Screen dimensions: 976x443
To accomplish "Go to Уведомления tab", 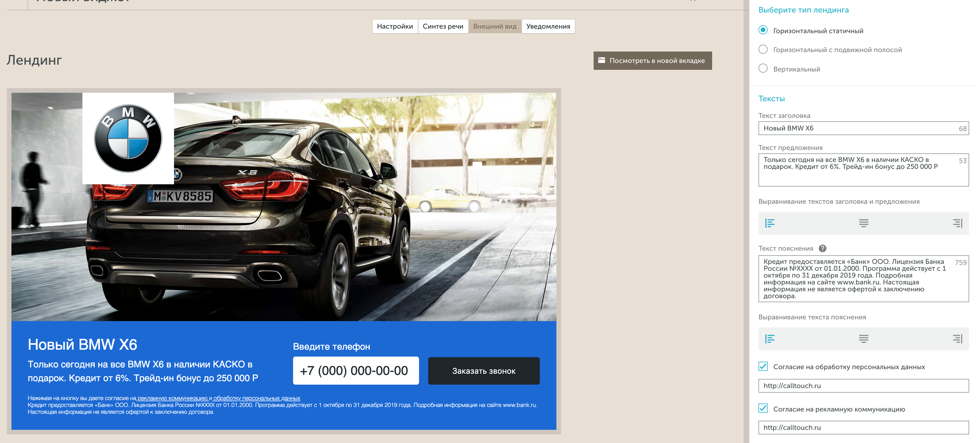I will point(548,26).
